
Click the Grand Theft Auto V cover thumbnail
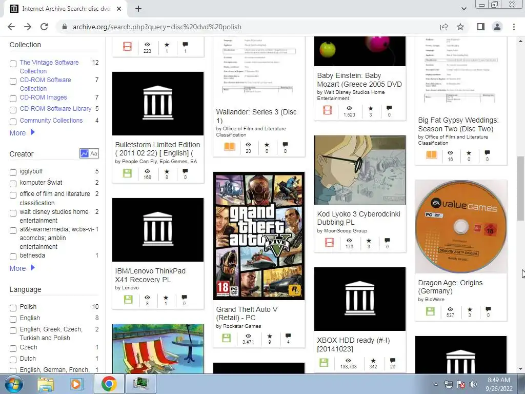click(259, 236)
